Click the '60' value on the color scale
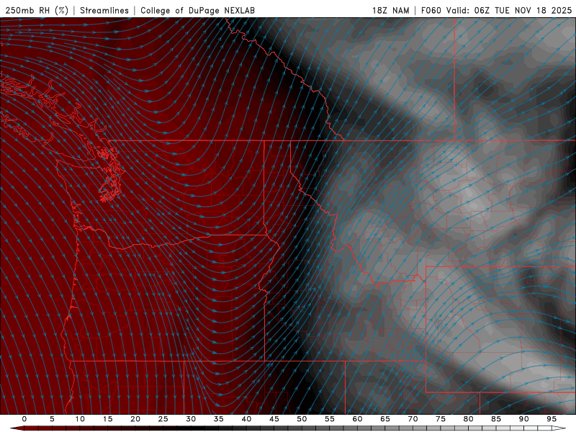This screenshot has height=432, width=576. [x=357, y=419]
